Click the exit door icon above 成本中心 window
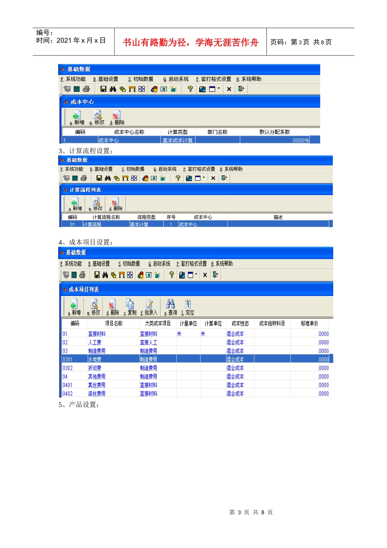 [241, 89]
